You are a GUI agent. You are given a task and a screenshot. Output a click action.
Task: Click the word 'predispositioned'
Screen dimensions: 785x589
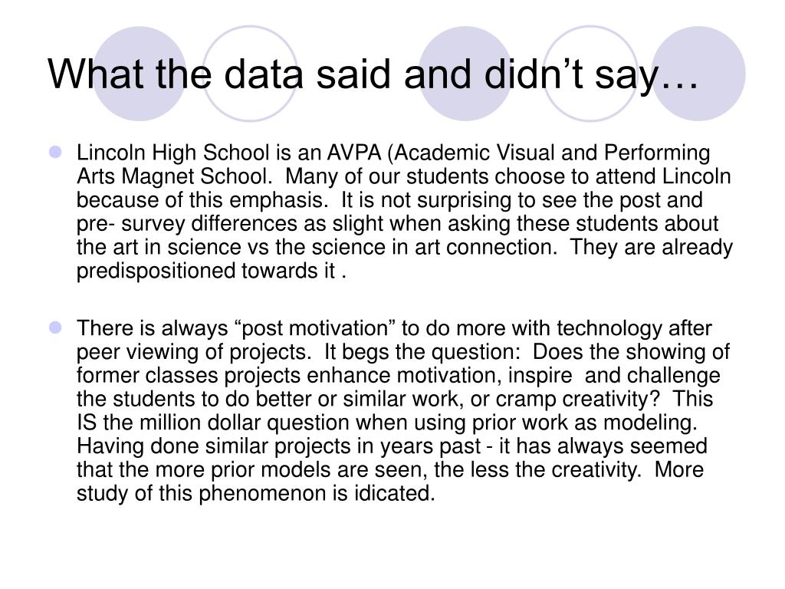[x=156, y=271]
